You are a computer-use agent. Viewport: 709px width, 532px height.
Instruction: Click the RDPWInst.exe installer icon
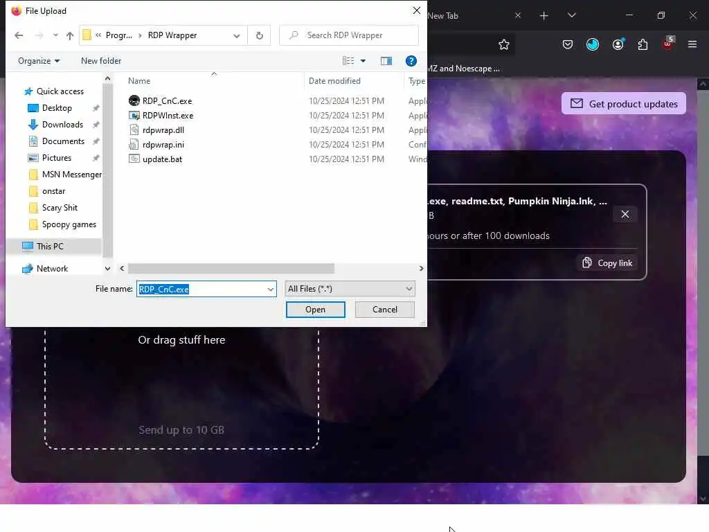(134, 116)
